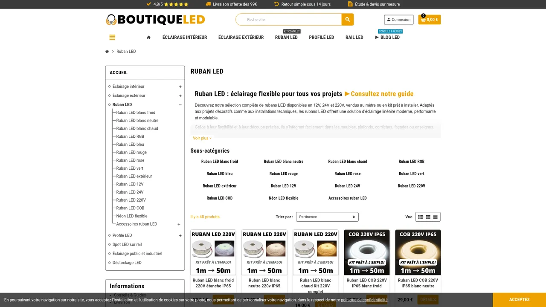This screenshot has width=546, height=307.
Task: Open subcategory Ruban LED rouge
Action: 284,174
